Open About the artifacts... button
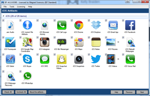This screenshot has width=150, height=96. pyautogui.click(x=37, y=92)
